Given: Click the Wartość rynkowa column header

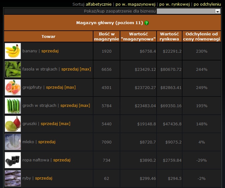Looking at the screenshot, I should tap(169, 36).
